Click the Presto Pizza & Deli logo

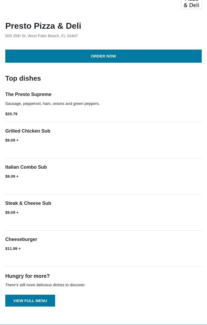(x=191, y=4)
